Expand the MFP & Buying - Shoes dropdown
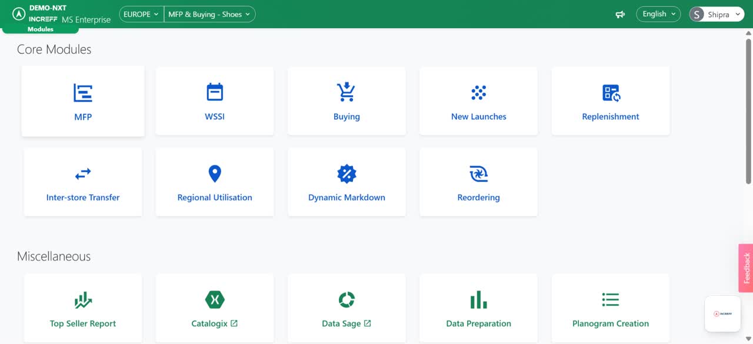 209,14
